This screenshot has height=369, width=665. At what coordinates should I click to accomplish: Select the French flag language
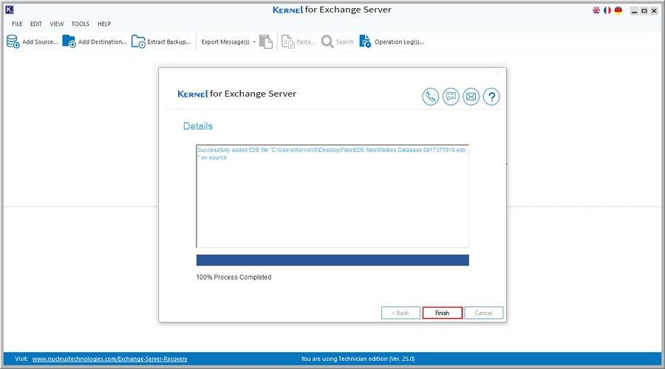[607, 10]
